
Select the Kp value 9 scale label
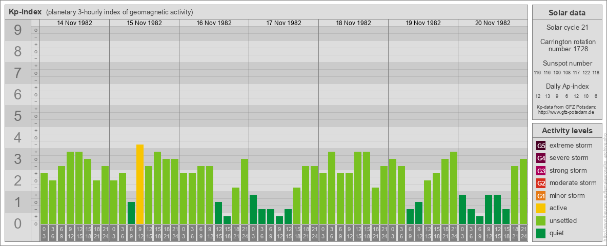[18, 31]
